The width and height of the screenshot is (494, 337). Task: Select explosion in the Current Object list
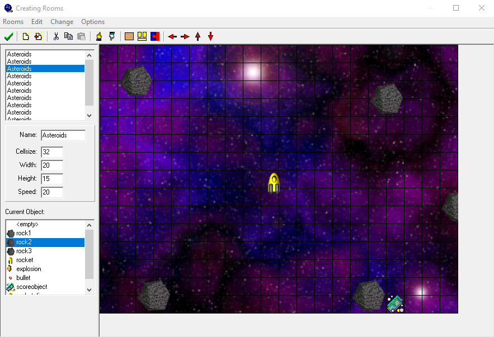[x=45, y=269]
